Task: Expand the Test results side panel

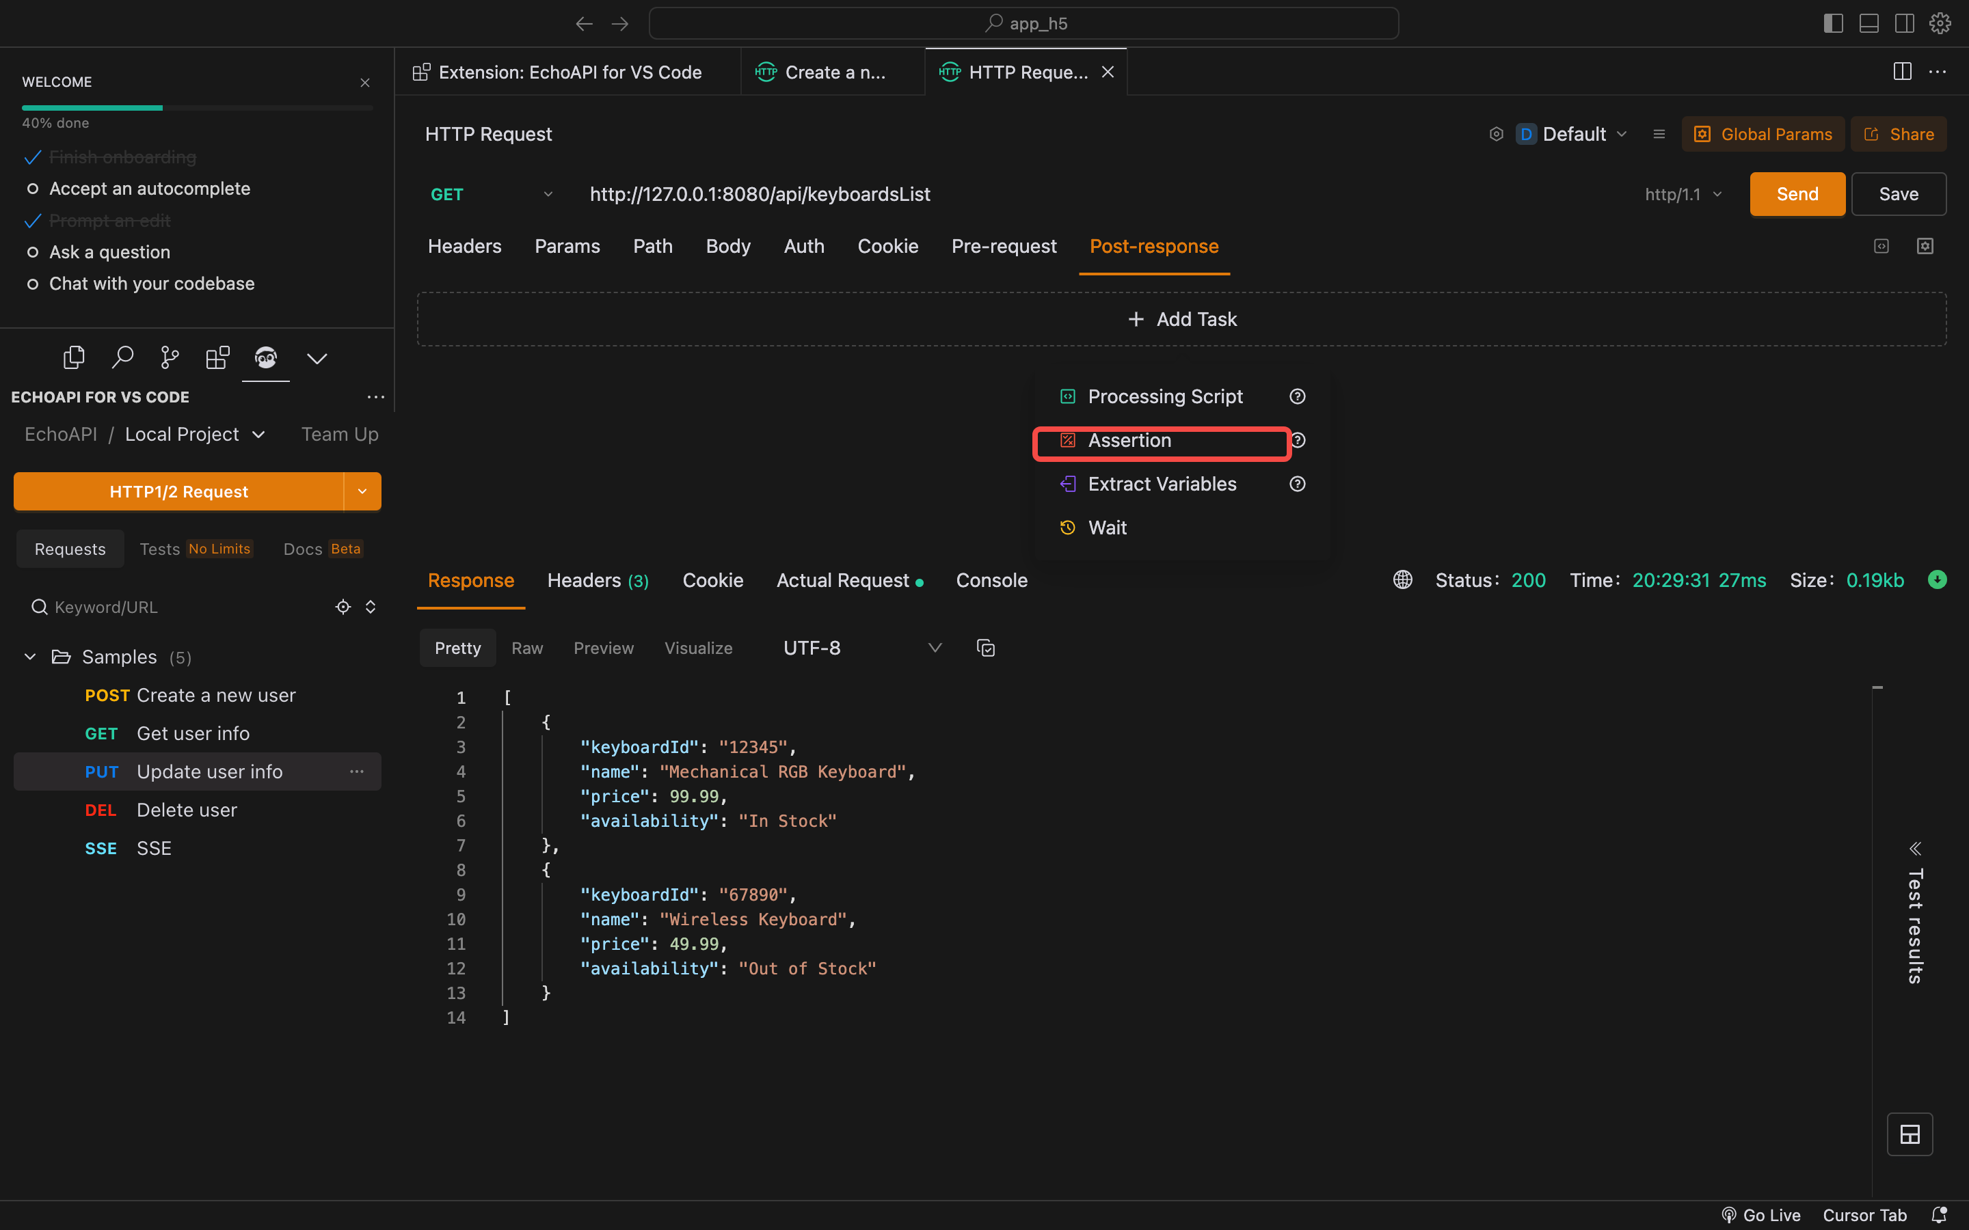Action: pyautogui.click(x=1915, y=914)
